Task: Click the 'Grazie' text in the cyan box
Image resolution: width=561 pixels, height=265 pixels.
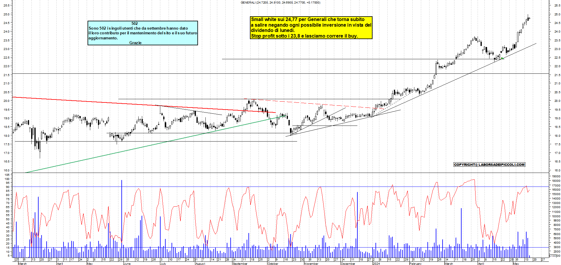Action: pos(135,43)
